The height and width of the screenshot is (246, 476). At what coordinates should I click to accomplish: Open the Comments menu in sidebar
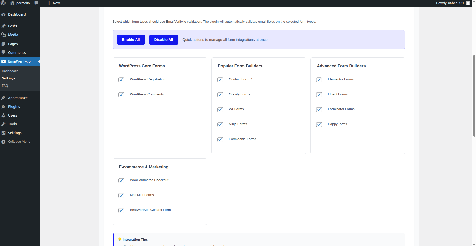tap(20, 53)
